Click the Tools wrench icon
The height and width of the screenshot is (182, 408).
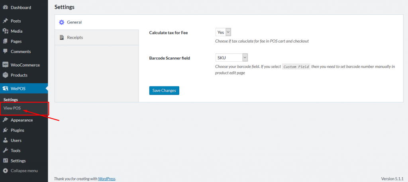click(5, 151)
